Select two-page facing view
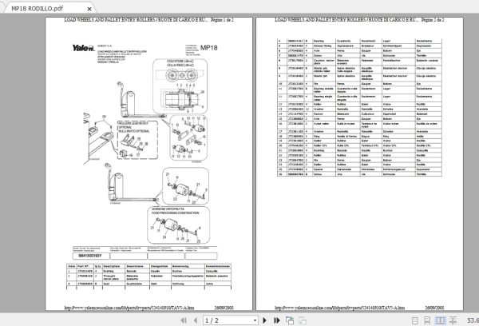Viewport: 479px width, 326px height. tap(440, 320)
